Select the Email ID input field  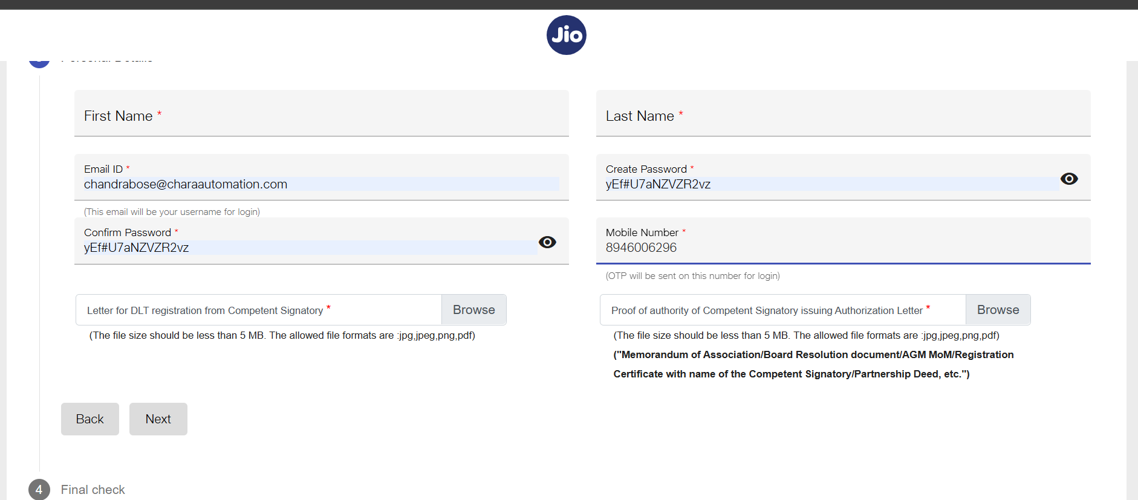[321, 184]
